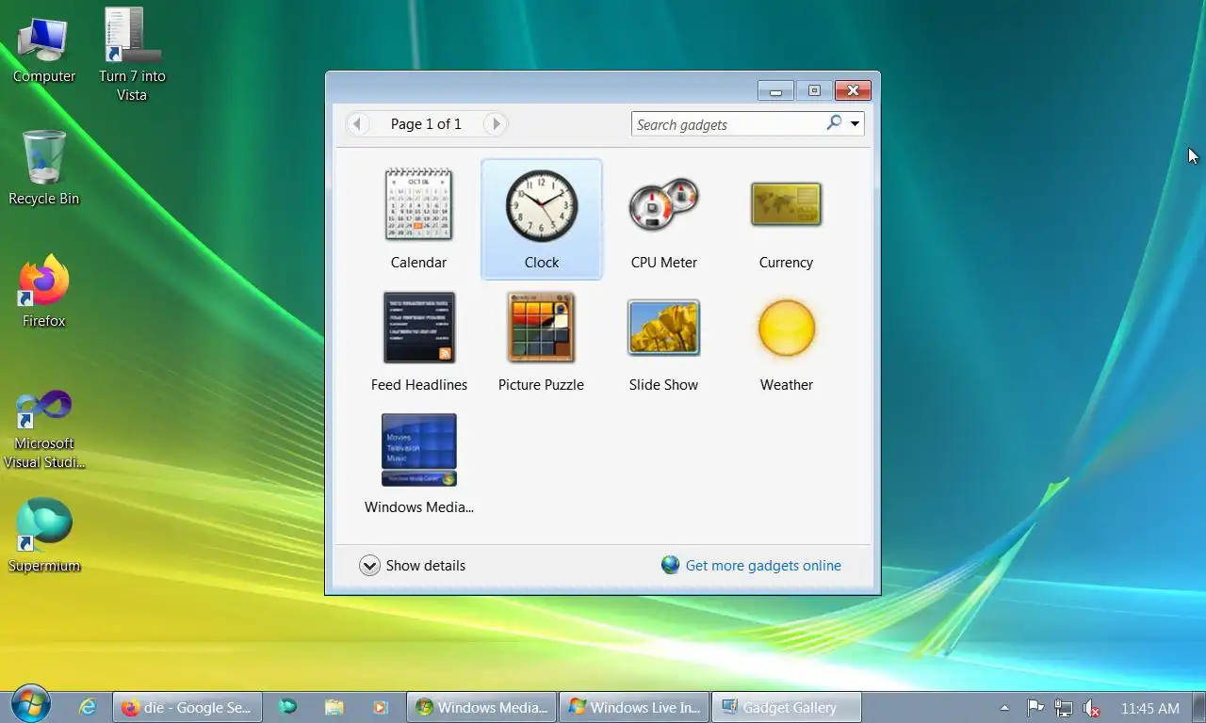Go to the next gadget page
This screenshot has height=723, width=1206.
pos(496,123)
